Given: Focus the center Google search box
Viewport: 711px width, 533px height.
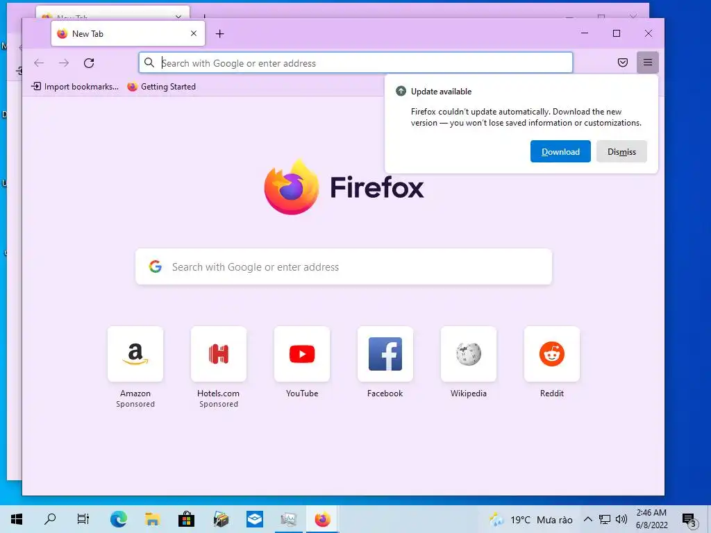Looking at the screenshot, I should (344, 267).
